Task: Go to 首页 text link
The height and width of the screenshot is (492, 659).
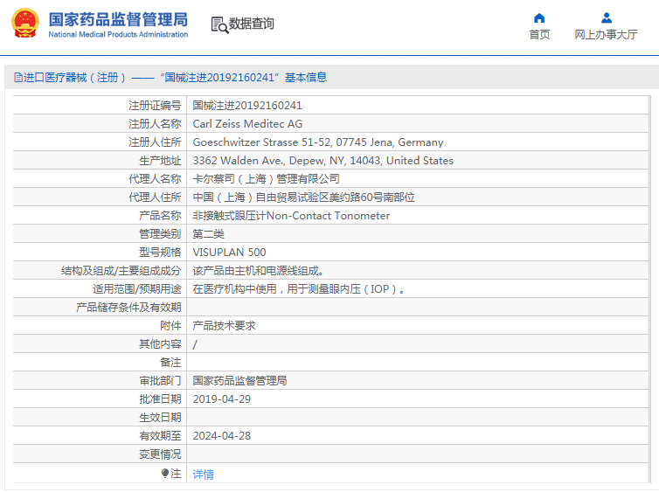Action: point(539,34)
